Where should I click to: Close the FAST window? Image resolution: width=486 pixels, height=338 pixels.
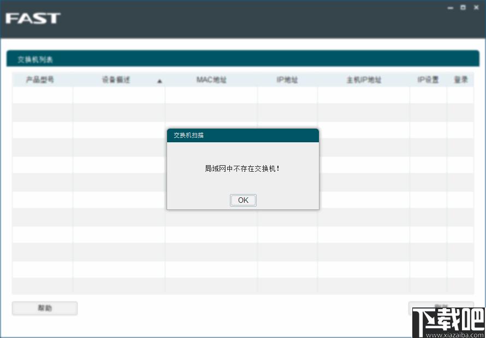click(x=476, y=8)
